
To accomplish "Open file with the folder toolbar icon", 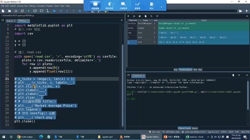I will 9,11.
